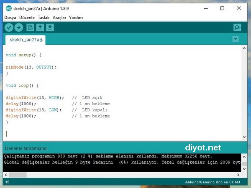
Task: Click editor scrollbar up arrow
Action: 244,48
